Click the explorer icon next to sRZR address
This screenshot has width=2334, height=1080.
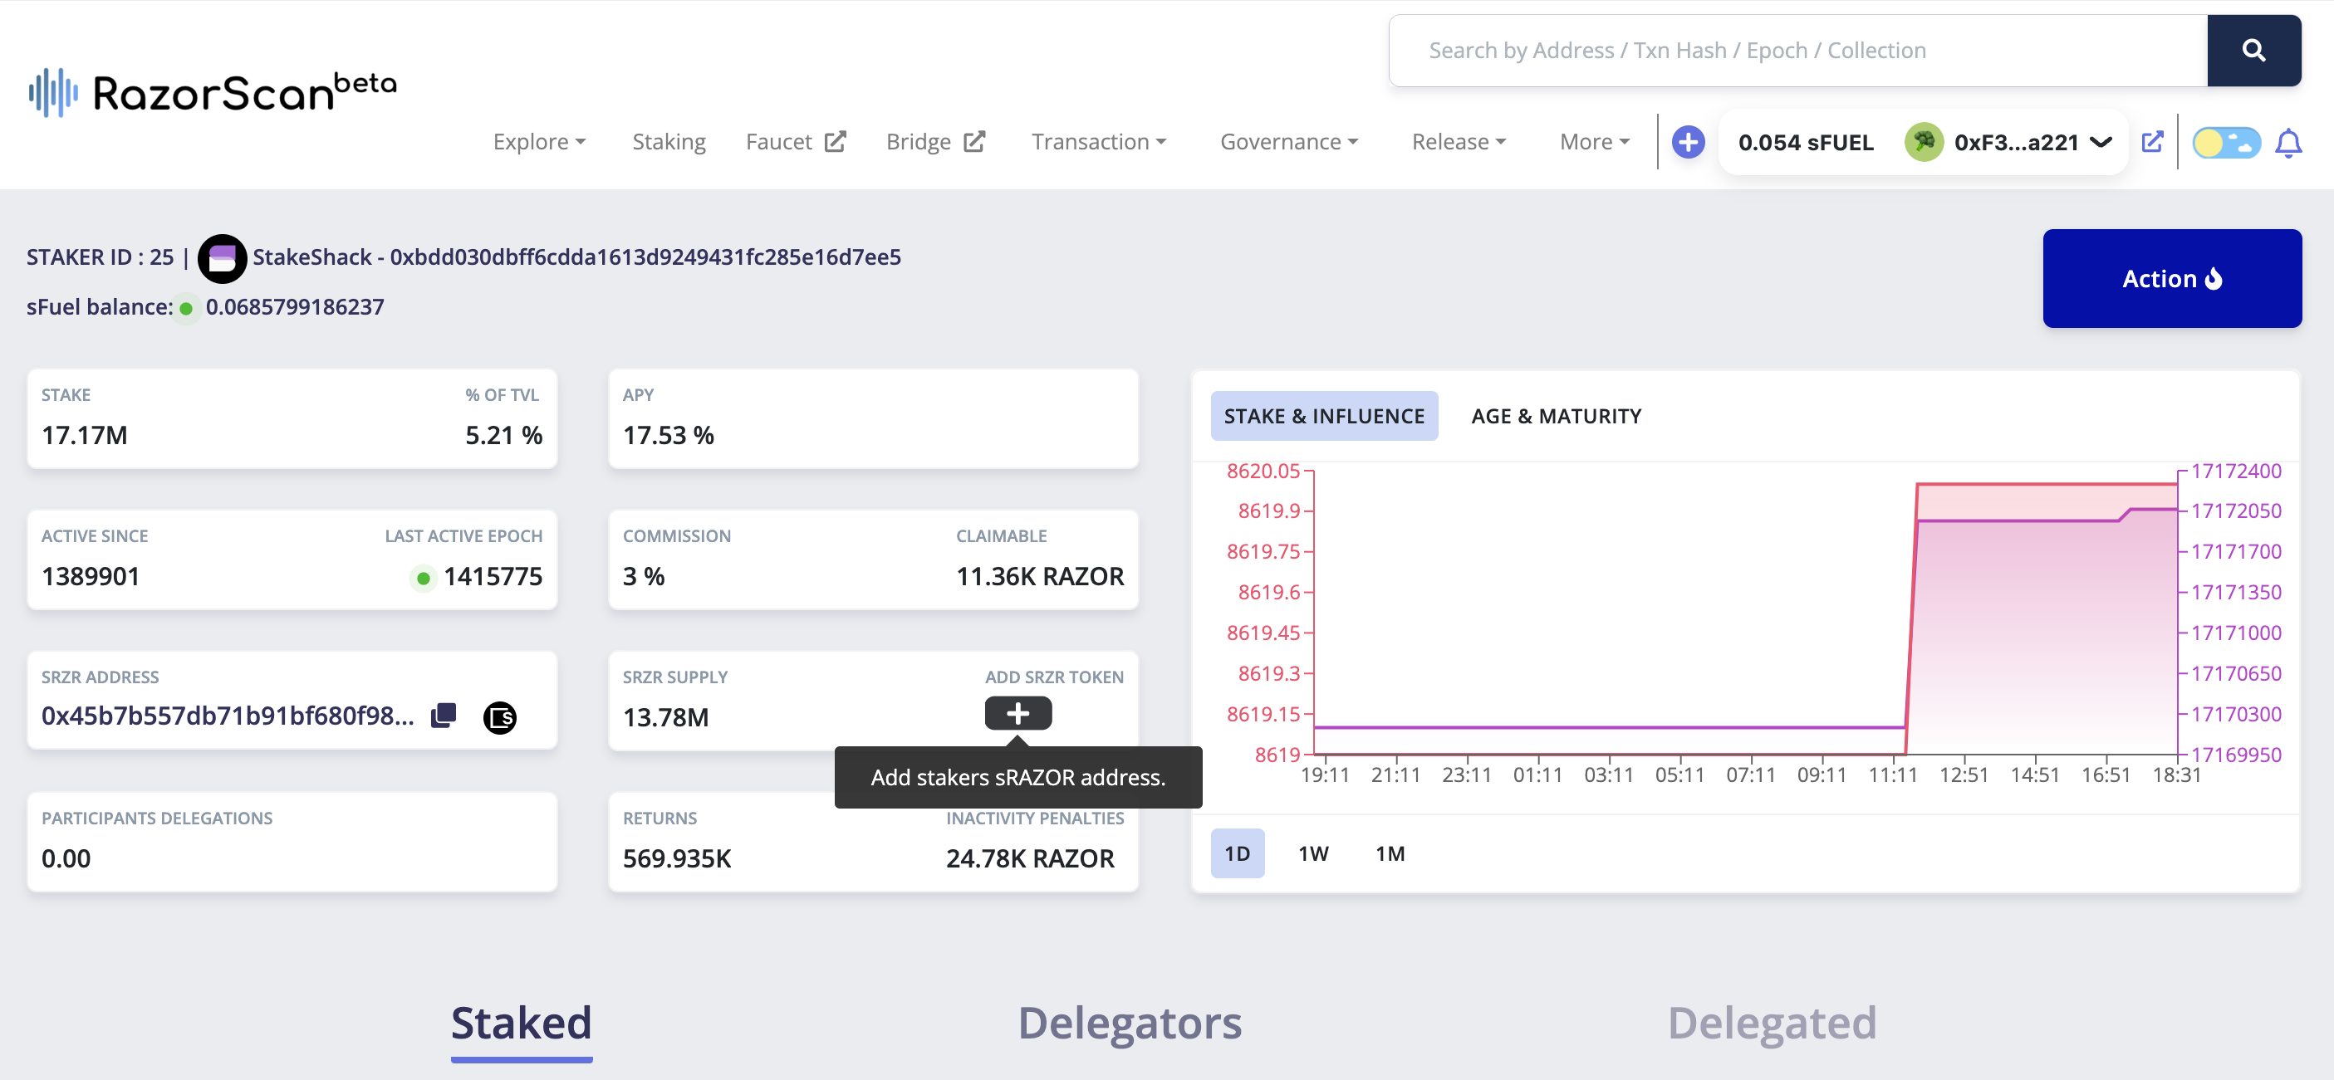499,717
